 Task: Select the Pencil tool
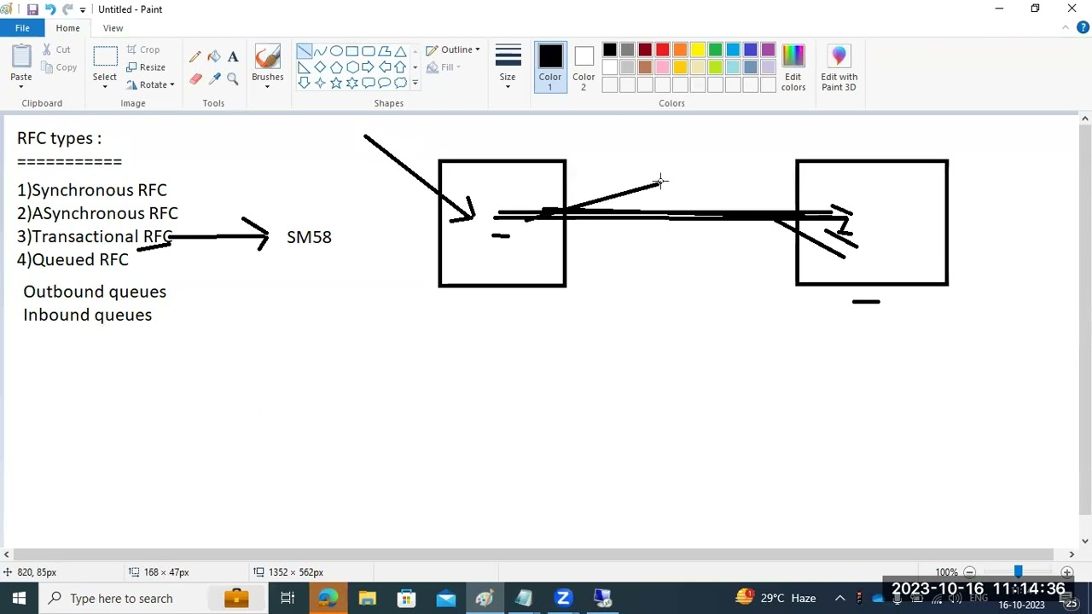[x=195, y=57]
